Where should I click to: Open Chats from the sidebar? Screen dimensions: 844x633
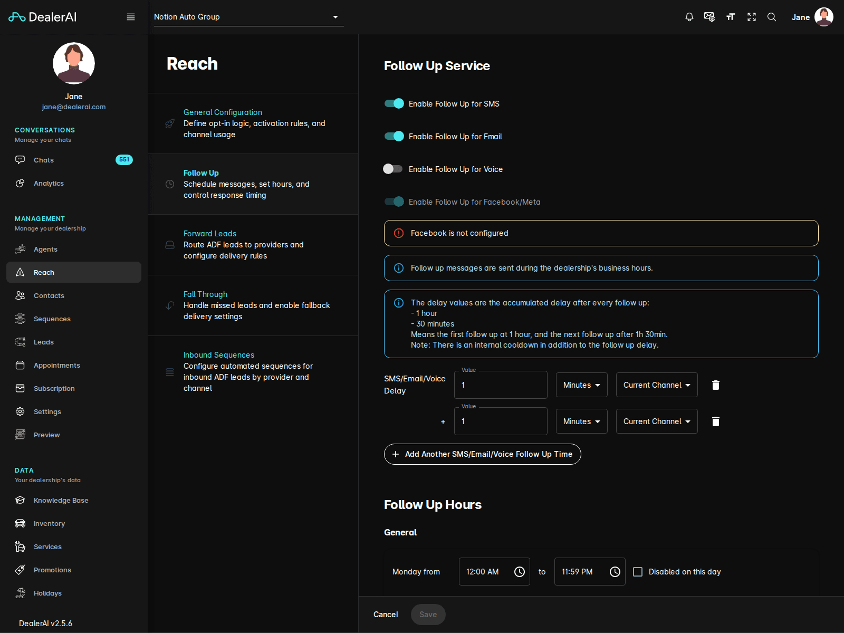coord(43,160)
